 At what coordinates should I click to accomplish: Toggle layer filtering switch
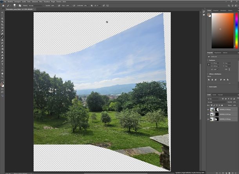coord(237,99)
